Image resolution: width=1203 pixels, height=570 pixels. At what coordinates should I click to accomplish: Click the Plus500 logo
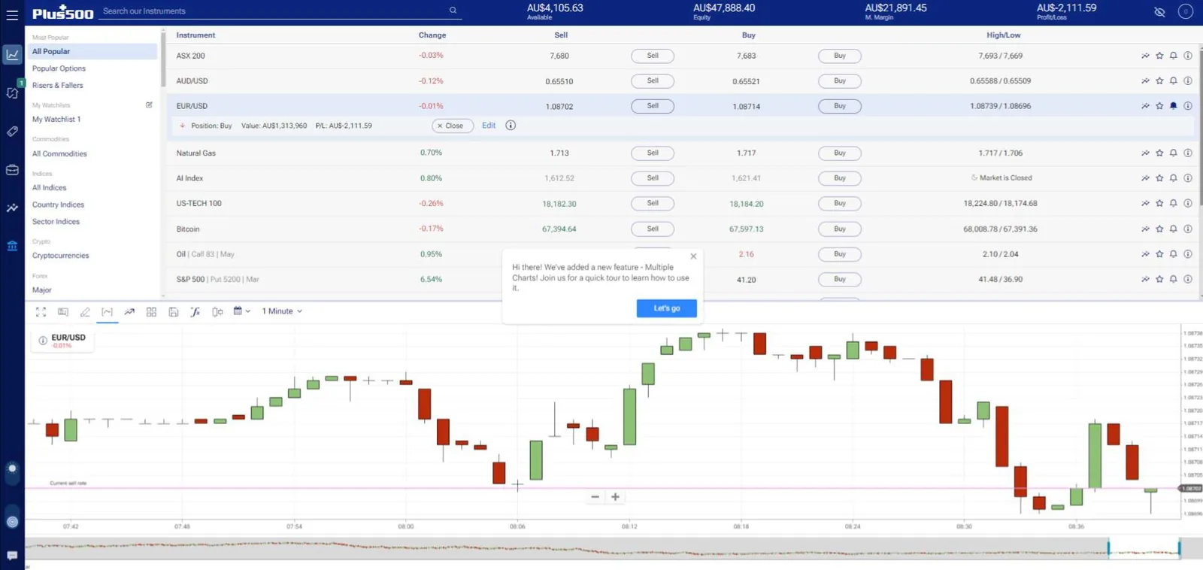62,12
